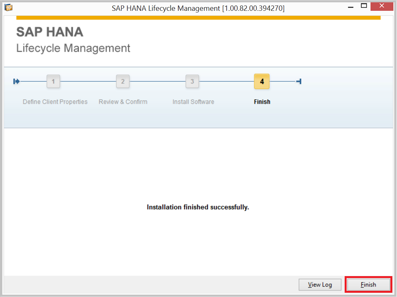Viewport: 397px width, 297px height.
Task: Select step 3 box in wizard
Action: [192, 81]
